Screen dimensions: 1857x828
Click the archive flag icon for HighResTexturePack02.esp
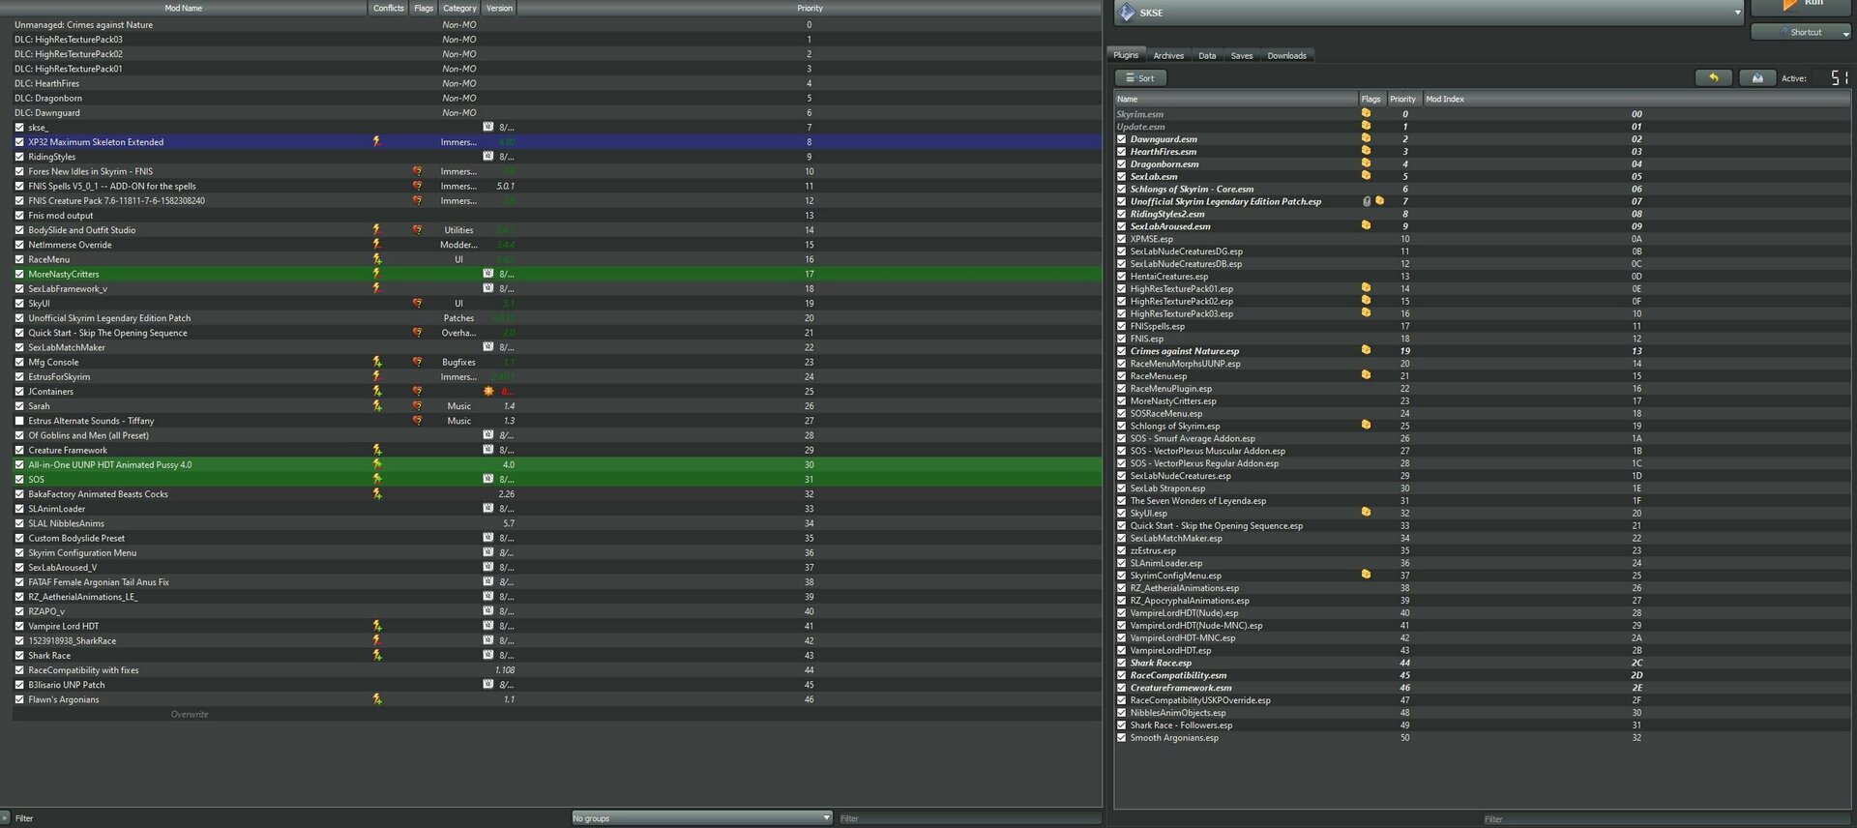[x=1366, y=301]
